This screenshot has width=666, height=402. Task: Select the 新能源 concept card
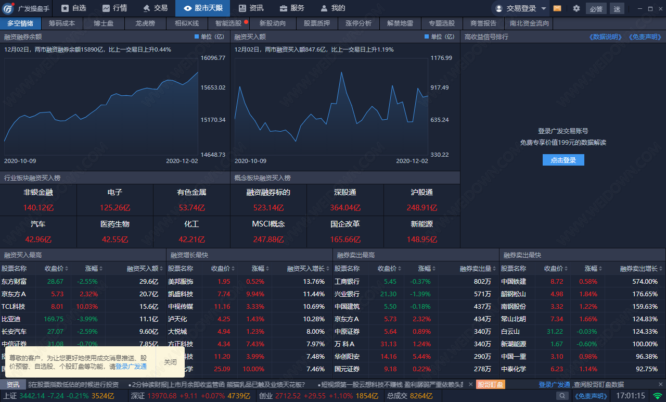pyautogui.click(x=421, y=232)
